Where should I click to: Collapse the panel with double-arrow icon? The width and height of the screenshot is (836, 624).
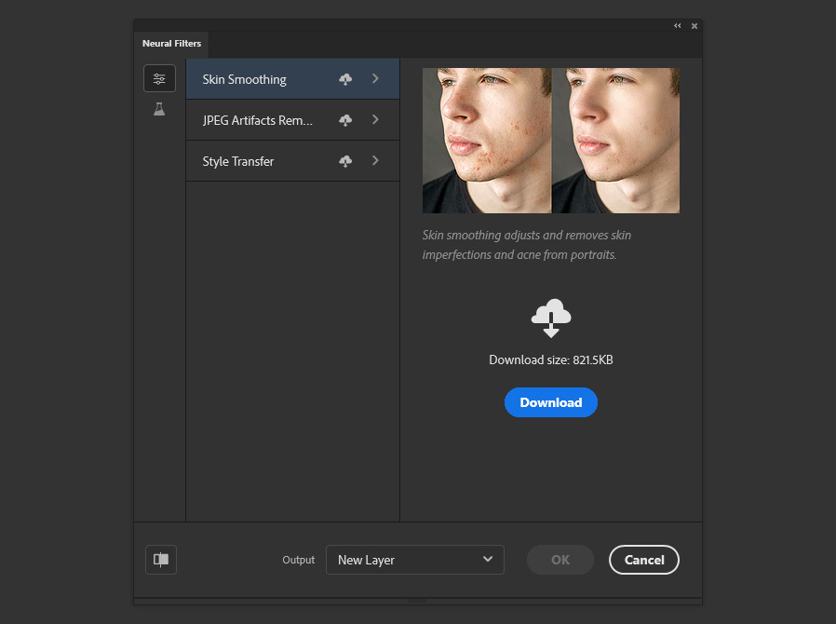(677, 25)
